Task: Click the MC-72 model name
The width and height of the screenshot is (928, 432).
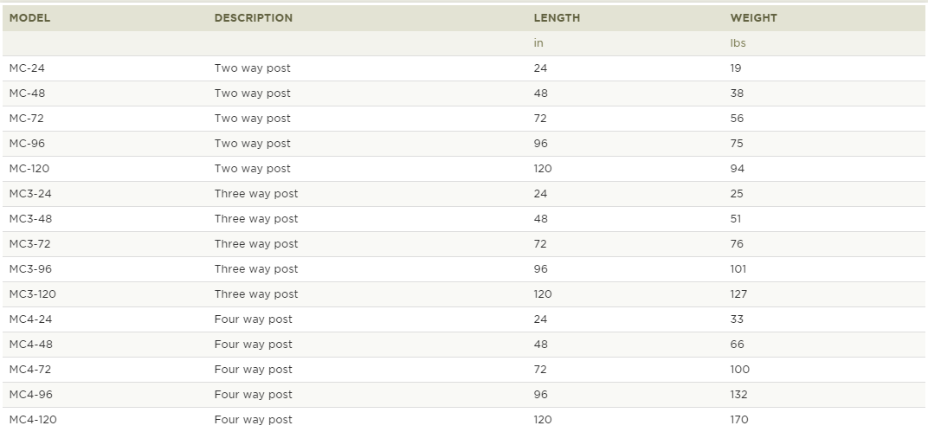Action: point(27,119)
